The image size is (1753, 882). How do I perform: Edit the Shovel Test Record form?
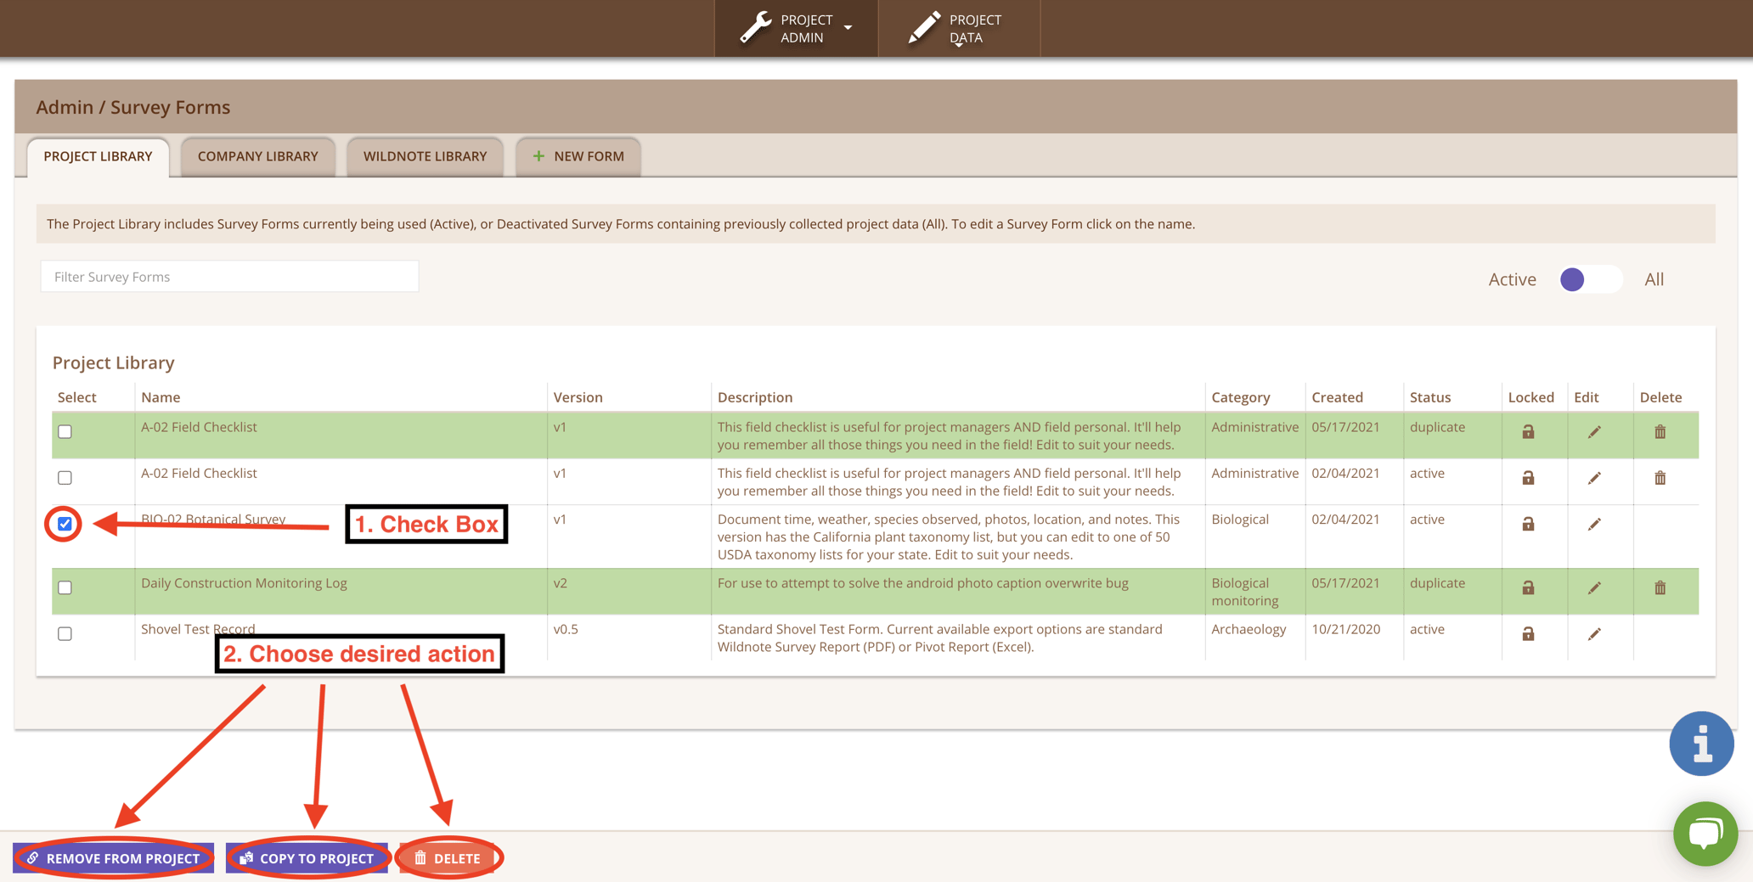[x=1594, y=633]
